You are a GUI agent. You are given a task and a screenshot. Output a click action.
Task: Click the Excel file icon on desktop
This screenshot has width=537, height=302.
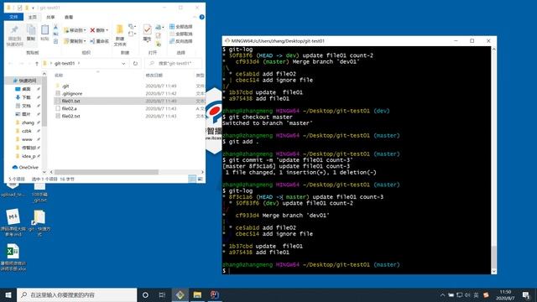(x=13, y=252)
